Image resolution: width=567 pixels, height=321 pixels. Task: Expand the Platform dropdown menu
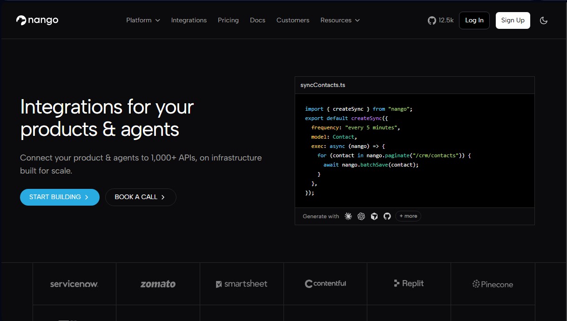[143, 20]
